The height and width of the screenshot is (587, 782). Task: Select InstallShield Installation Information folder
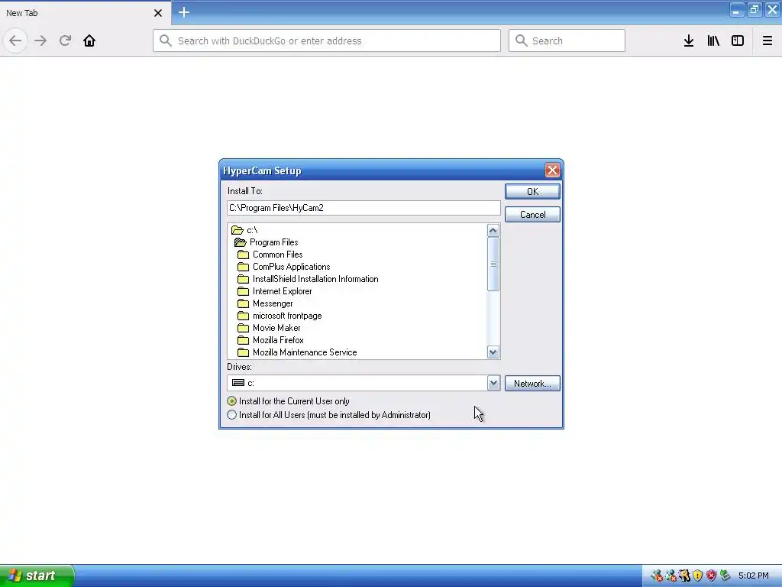(x=308, y=279)
